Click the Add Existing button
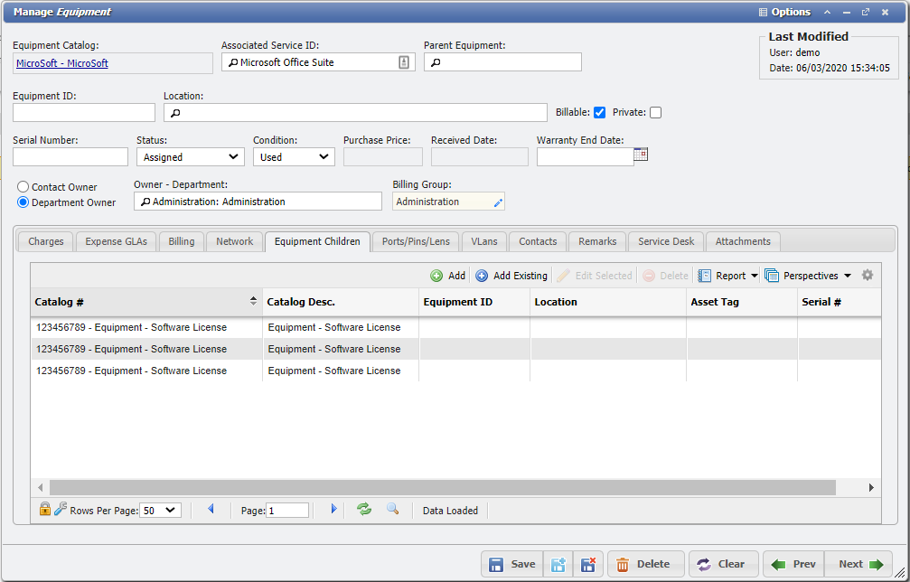This screenshot has width=910, height=582. coord(511,276)
